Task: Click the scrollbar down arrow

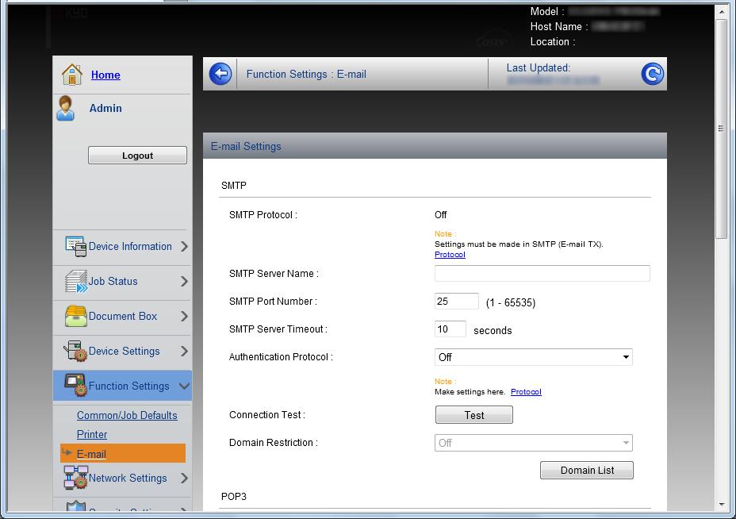Action: [722, 505]
